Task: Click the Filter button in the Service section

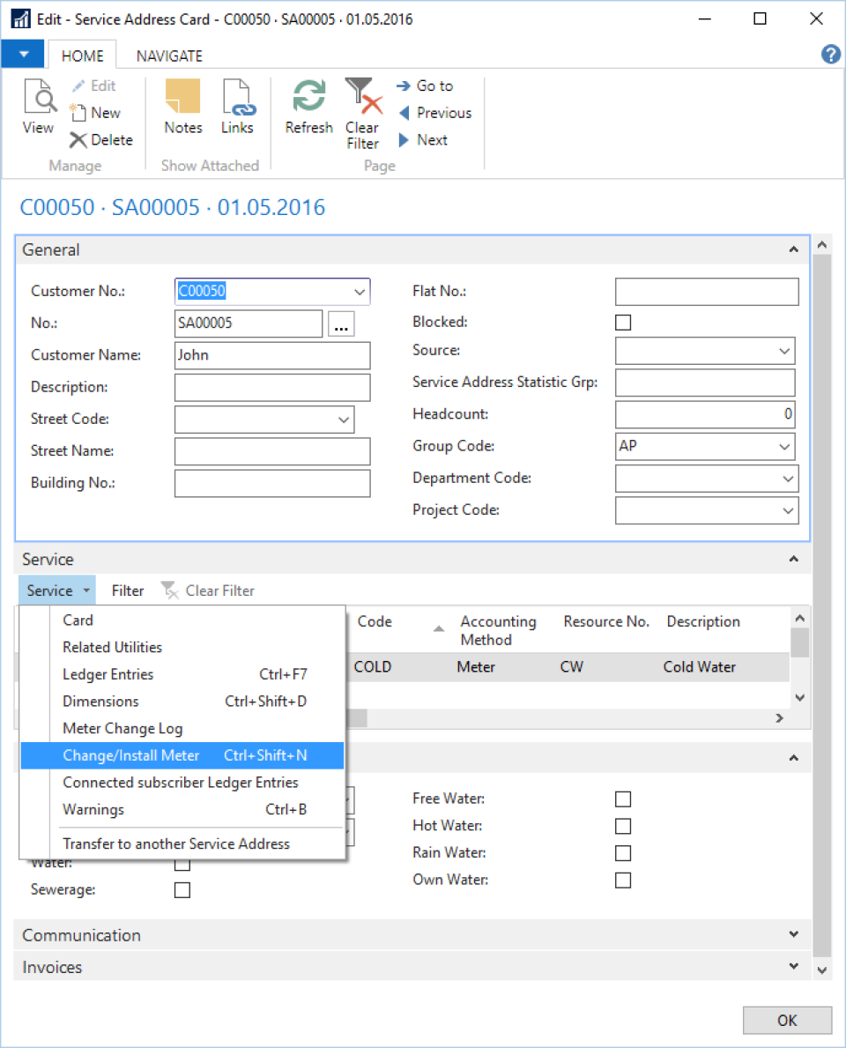Action: pyautogui.click(x=128, y=591)
